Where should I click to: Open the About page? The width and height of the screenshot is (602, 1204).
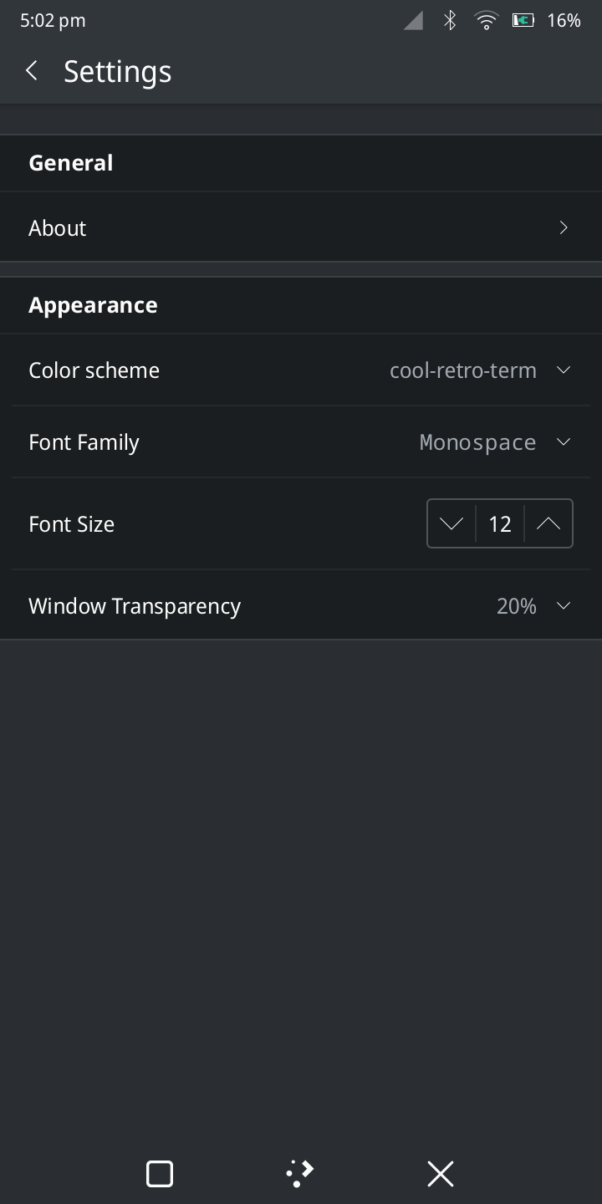(57, 228)
